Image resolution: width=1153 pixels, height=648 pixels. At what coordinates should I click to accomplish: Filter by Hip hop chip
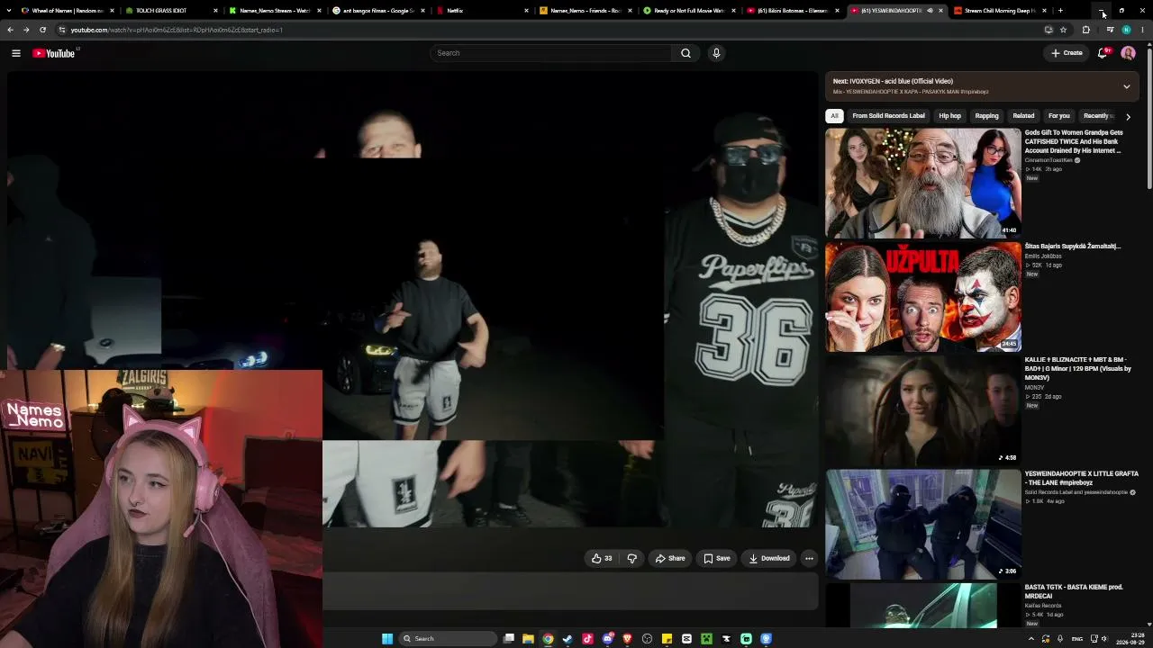949,116
